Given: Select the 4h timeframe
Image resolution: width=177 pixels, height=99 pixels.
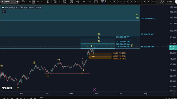Looking at the screenshot, I should click(34, 2).
